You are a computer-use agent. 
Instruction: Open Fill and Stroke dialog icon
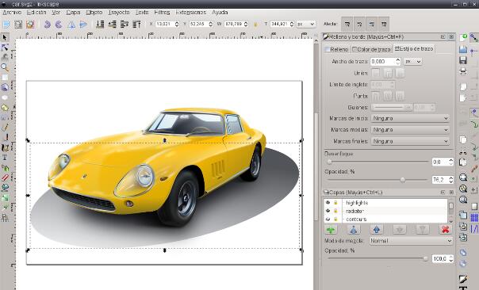coord(463,279)
